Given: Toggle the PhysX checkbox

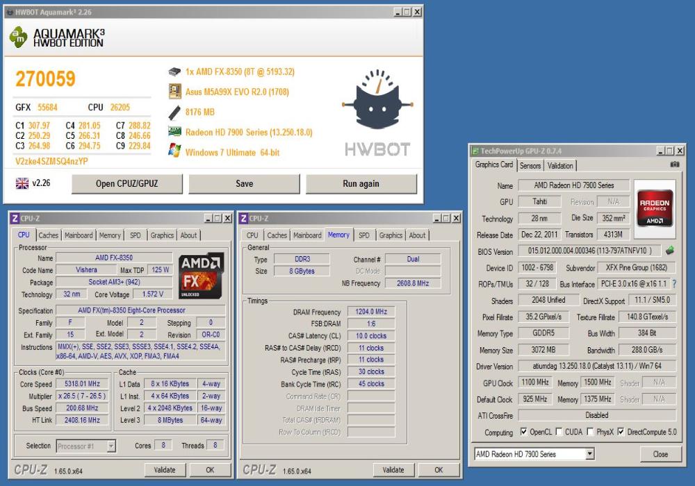Looking at the screenshot, I should [x=590, y=432].
